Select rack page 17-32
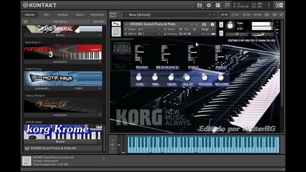The width and height of the screenshot is (306, 172). click(235, 15)
